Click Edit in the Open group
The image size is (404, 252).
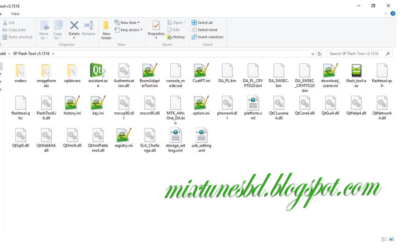(x=174, y=30)
